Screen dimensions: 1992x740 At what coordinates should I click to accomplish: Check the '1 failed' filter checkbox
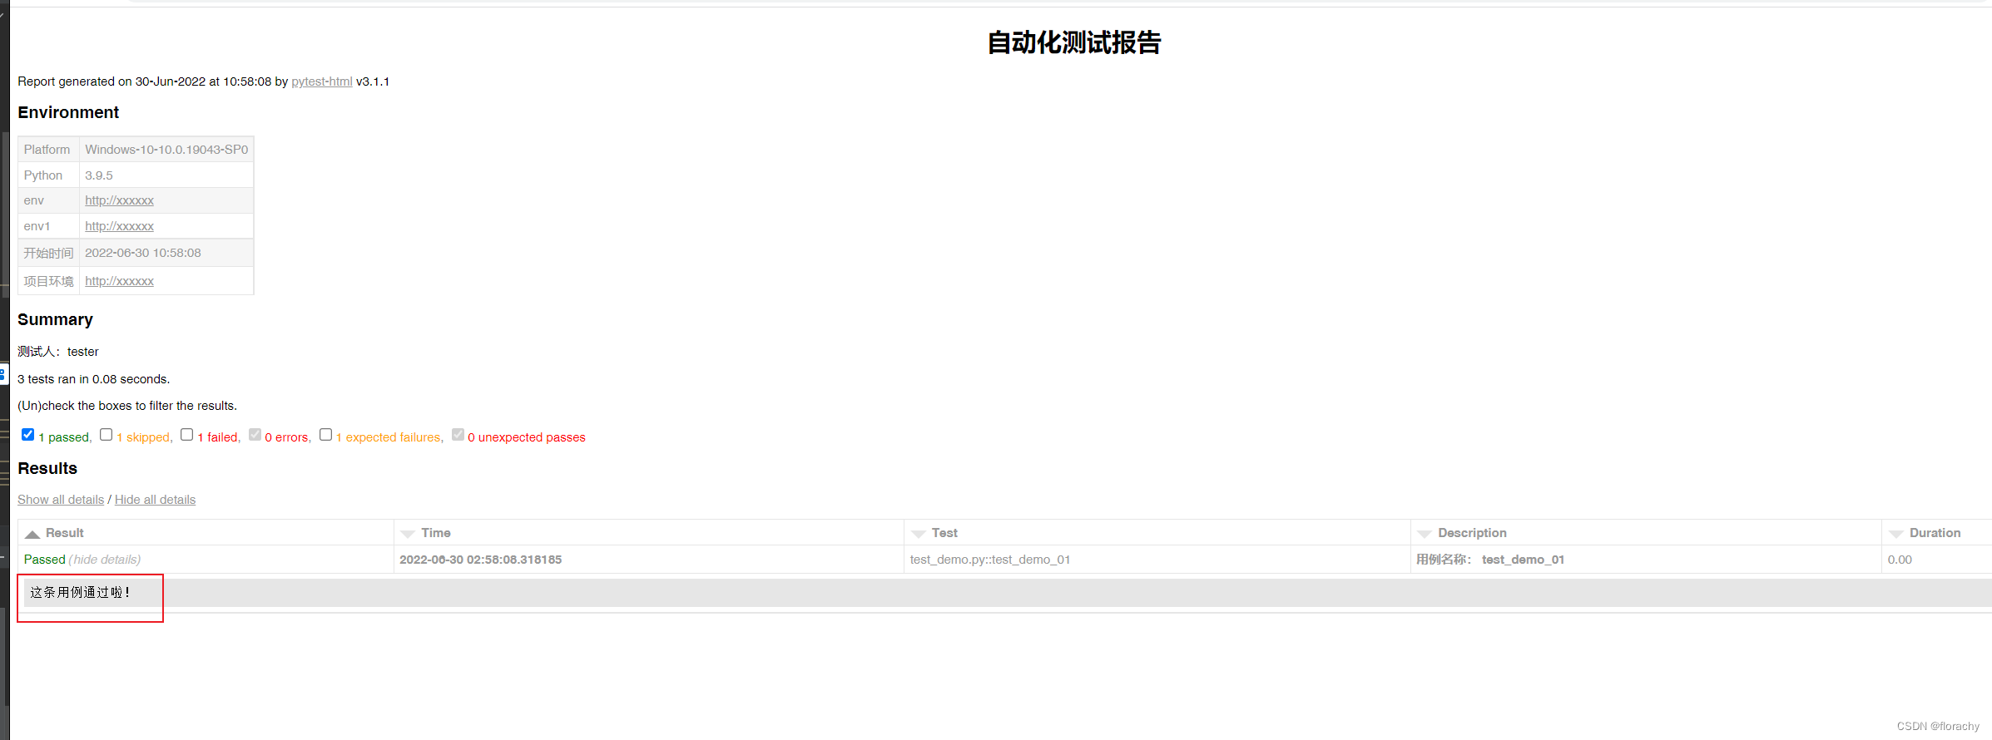(x=187, y=435)
